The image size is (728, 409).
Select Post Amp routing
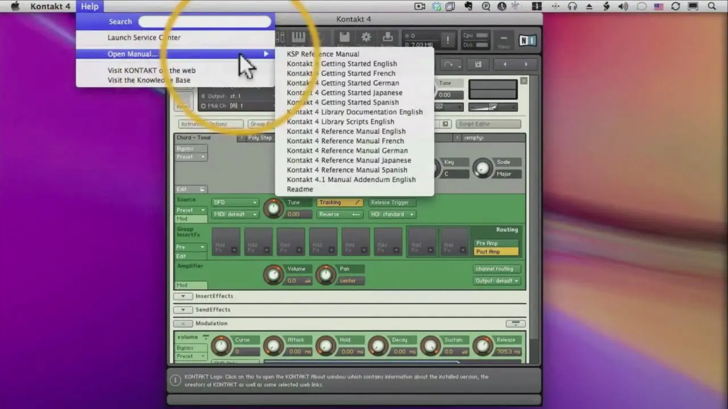click(x=497, y=252)
